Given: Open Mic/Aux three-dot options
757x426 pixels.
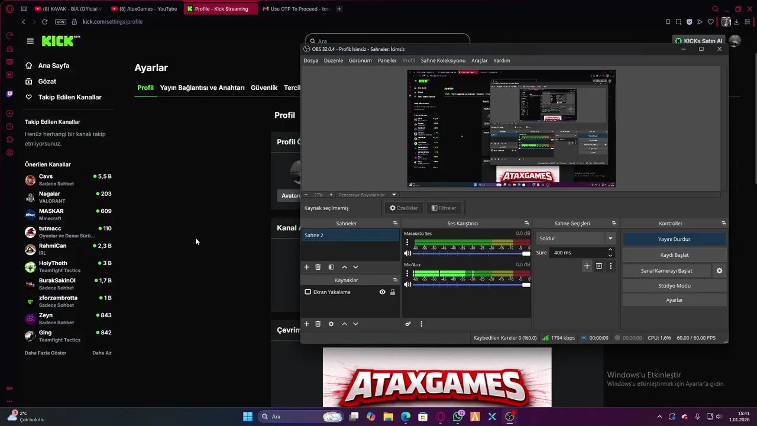Looking at the screenshot, I should (x=407, y=273).
